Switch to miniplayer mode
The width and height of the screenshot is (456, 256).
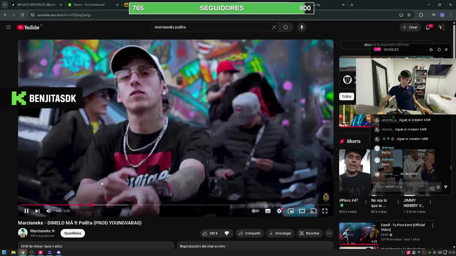(x=291, y=211)
